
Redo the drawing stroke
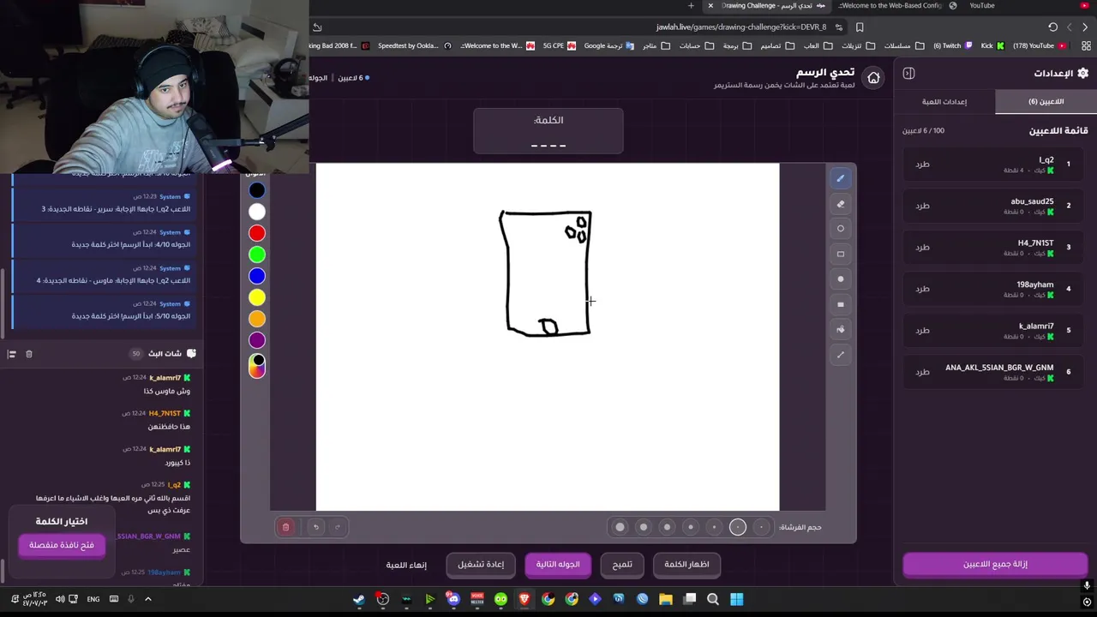[x=337, y=527]
